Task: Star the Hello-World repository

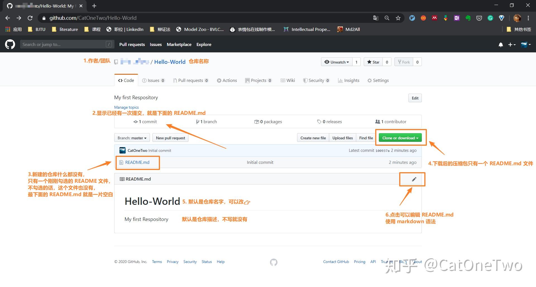Action: pos(373,62)
